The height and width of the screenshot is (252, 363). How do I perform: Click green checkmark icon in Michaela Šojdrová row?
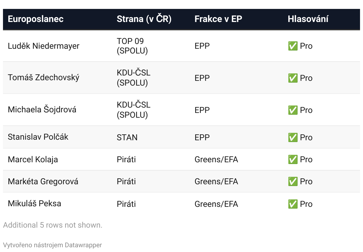point(293,110)
